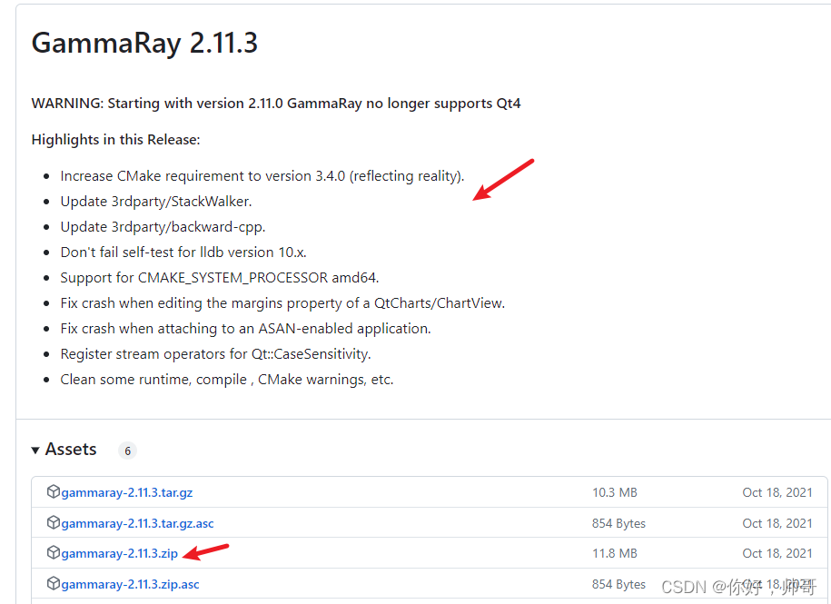This screenshot has width=831, height=604.
Task: Click the disclosure triangle before Assets
Action: [x=35, y=449]
